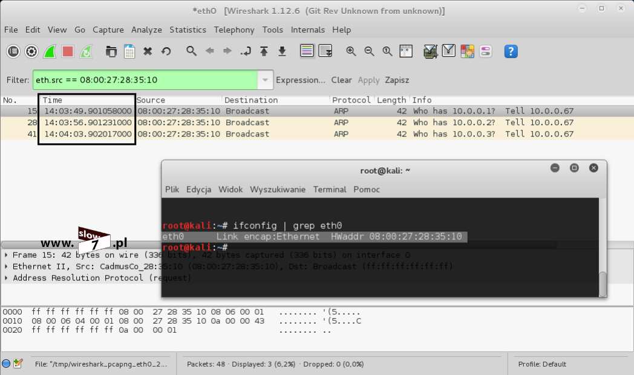Screen dimensions: 634x375
Task: Open Pomoc menu in terminal window
Action: (367, 190)
